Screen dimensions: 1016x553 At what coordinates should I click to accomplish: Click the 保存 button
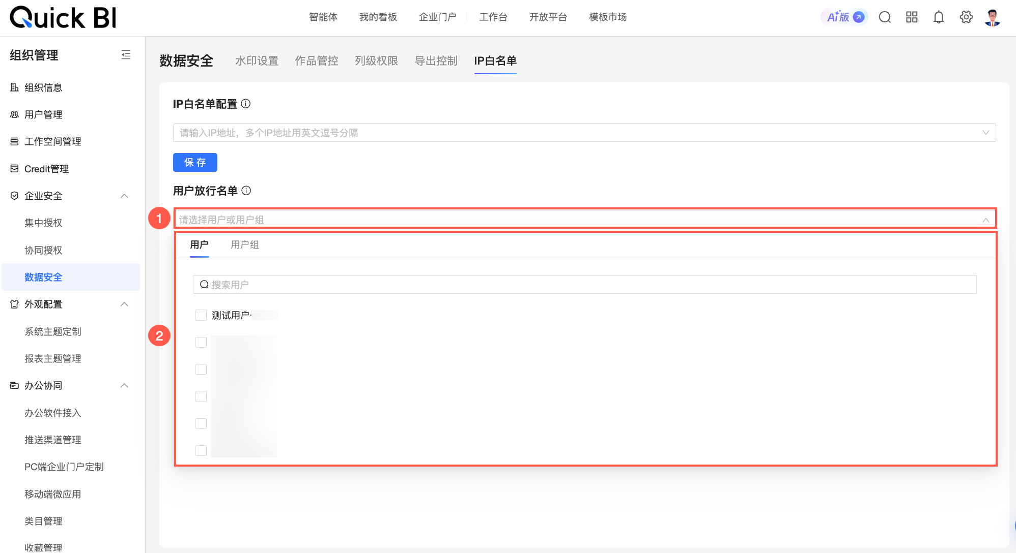(x=195, y=162)
